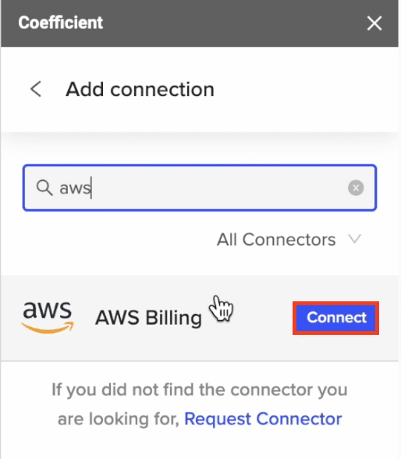Select the AWS Billing result label

tap(148, 318)
